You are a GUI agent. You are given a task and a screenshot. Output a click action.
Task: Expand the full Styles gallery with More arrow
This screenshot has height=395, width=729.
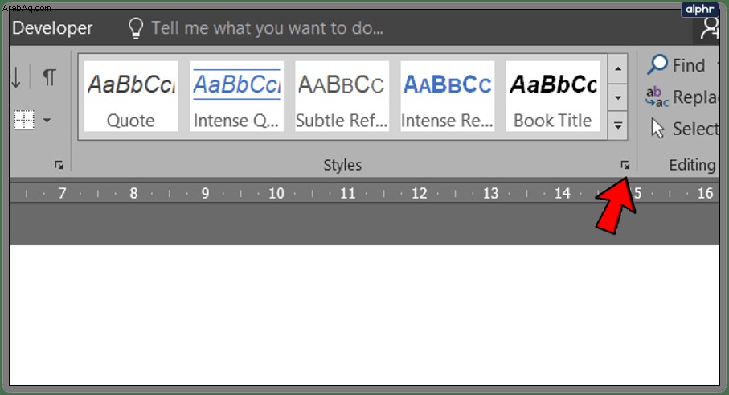tap(618, 125)
